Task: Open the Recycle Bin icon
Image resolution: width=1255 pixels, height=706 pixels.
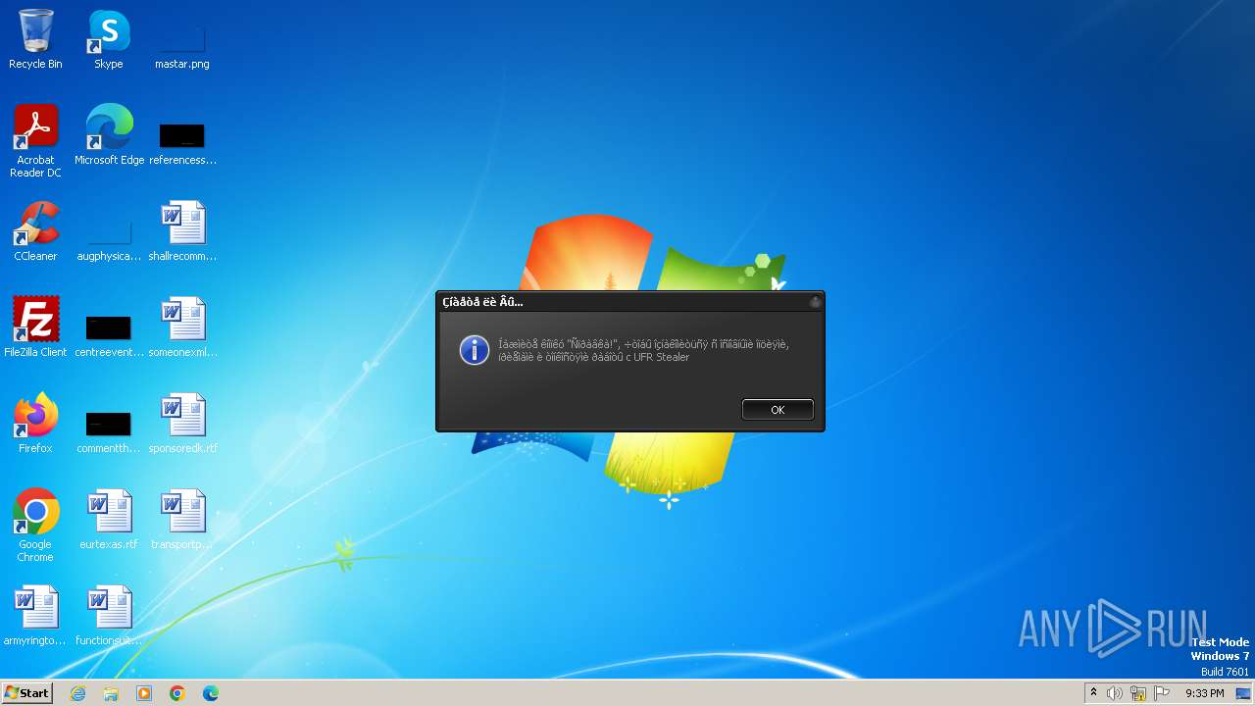Action: coord(35,39)
